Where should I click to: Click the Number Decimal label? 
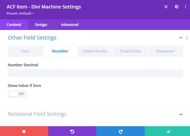click(x=23, y=65)
